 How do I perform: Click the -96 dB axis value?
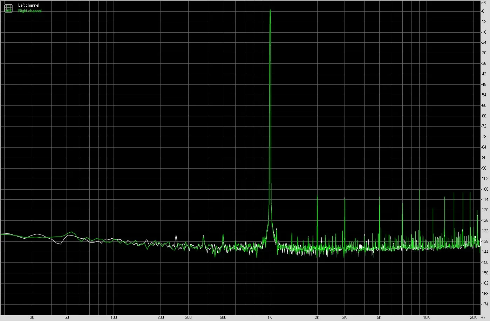click(x=484, y=168)
